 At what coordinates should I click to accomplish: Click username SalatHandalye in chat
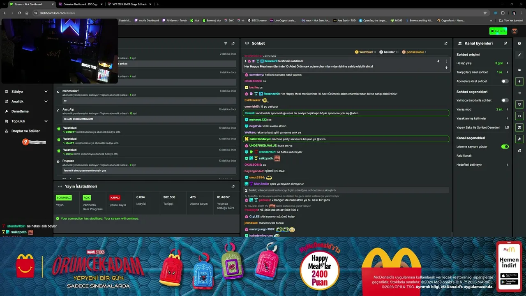[x=260, y=139]
